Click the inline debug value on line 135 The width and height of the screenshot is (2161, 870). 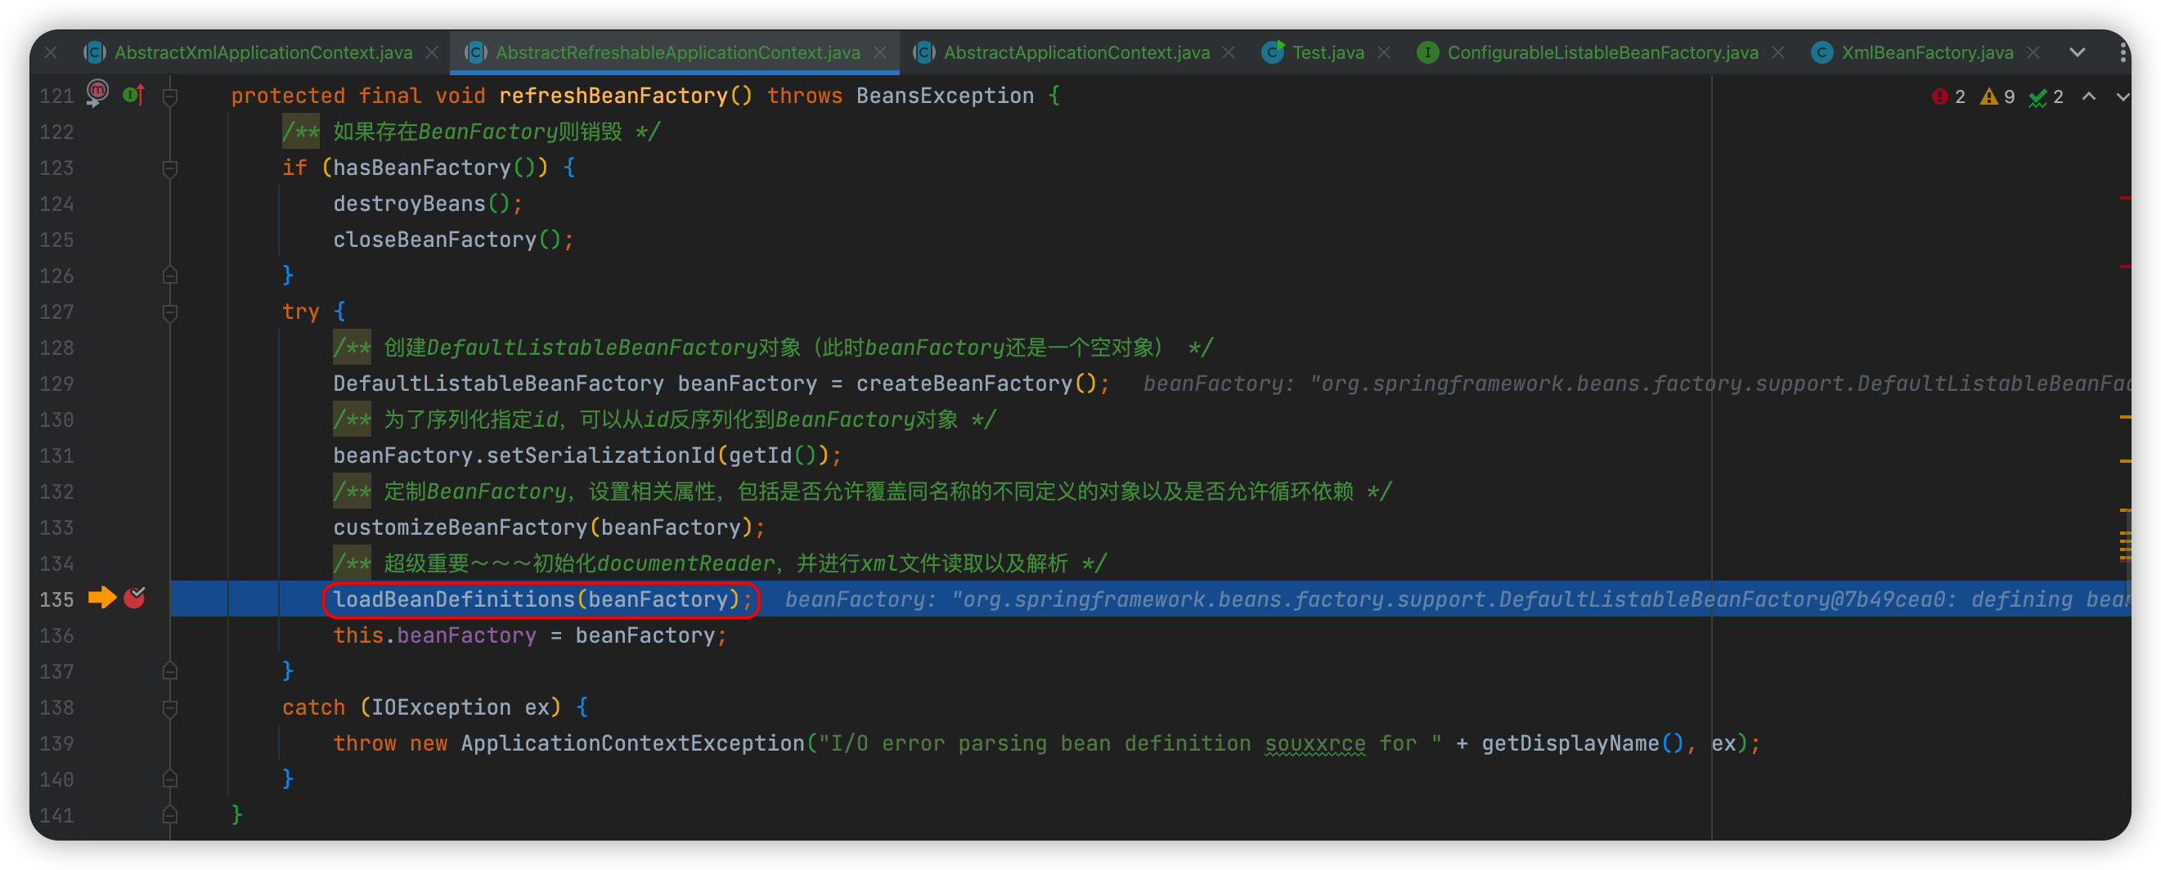(1458, 599)
